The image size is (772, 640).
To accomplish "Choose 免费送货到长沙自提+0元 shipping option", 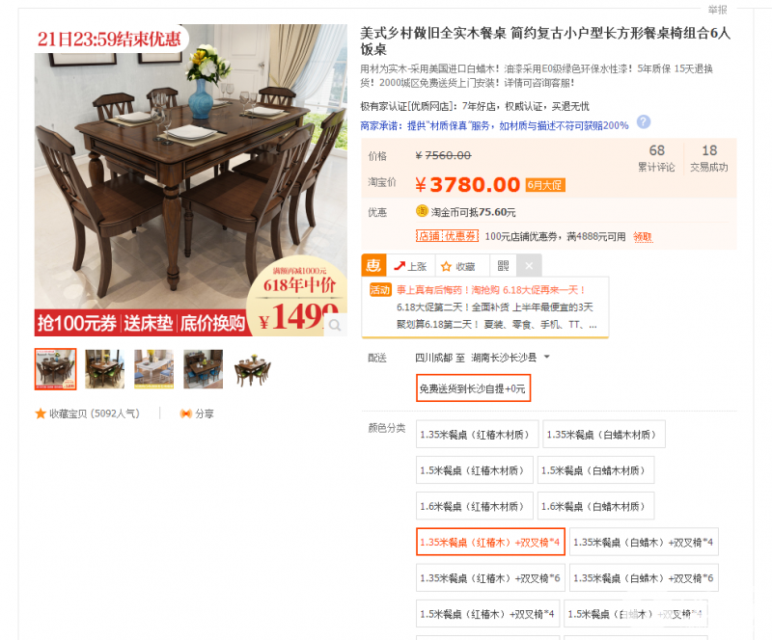I will [x=473, y=388].
